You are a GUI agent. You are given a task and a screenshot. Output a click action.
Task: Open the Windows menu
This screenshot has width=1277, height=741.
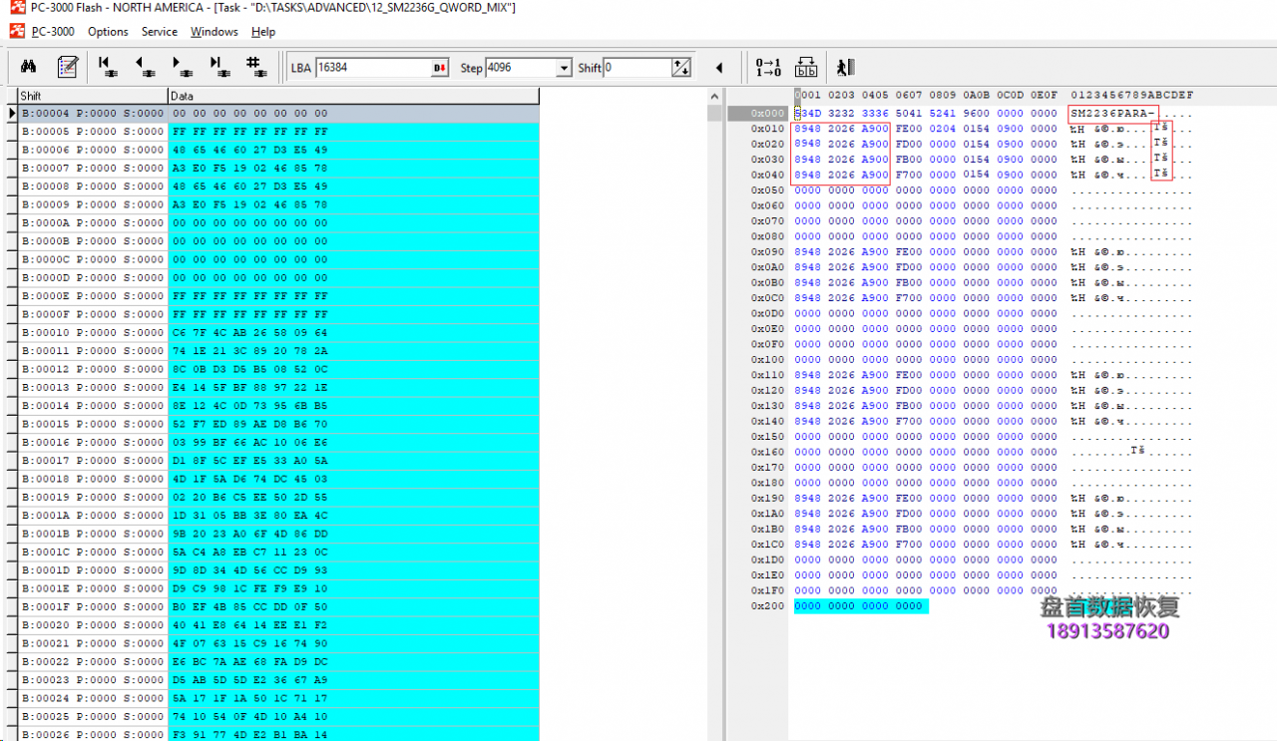213,31
